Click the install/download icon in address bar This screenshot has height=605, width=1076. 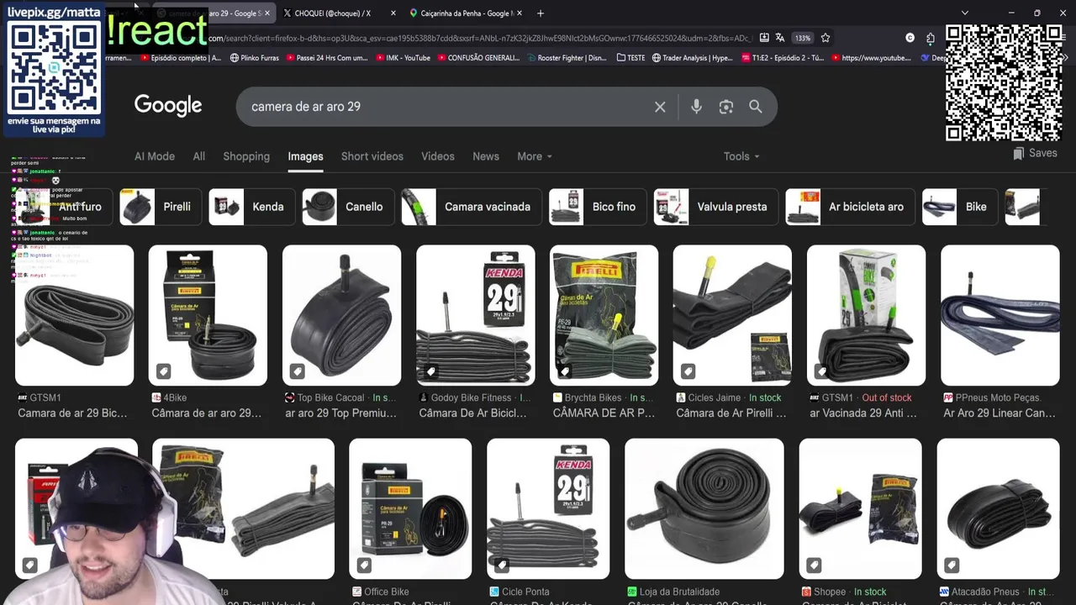click(764, 38)
